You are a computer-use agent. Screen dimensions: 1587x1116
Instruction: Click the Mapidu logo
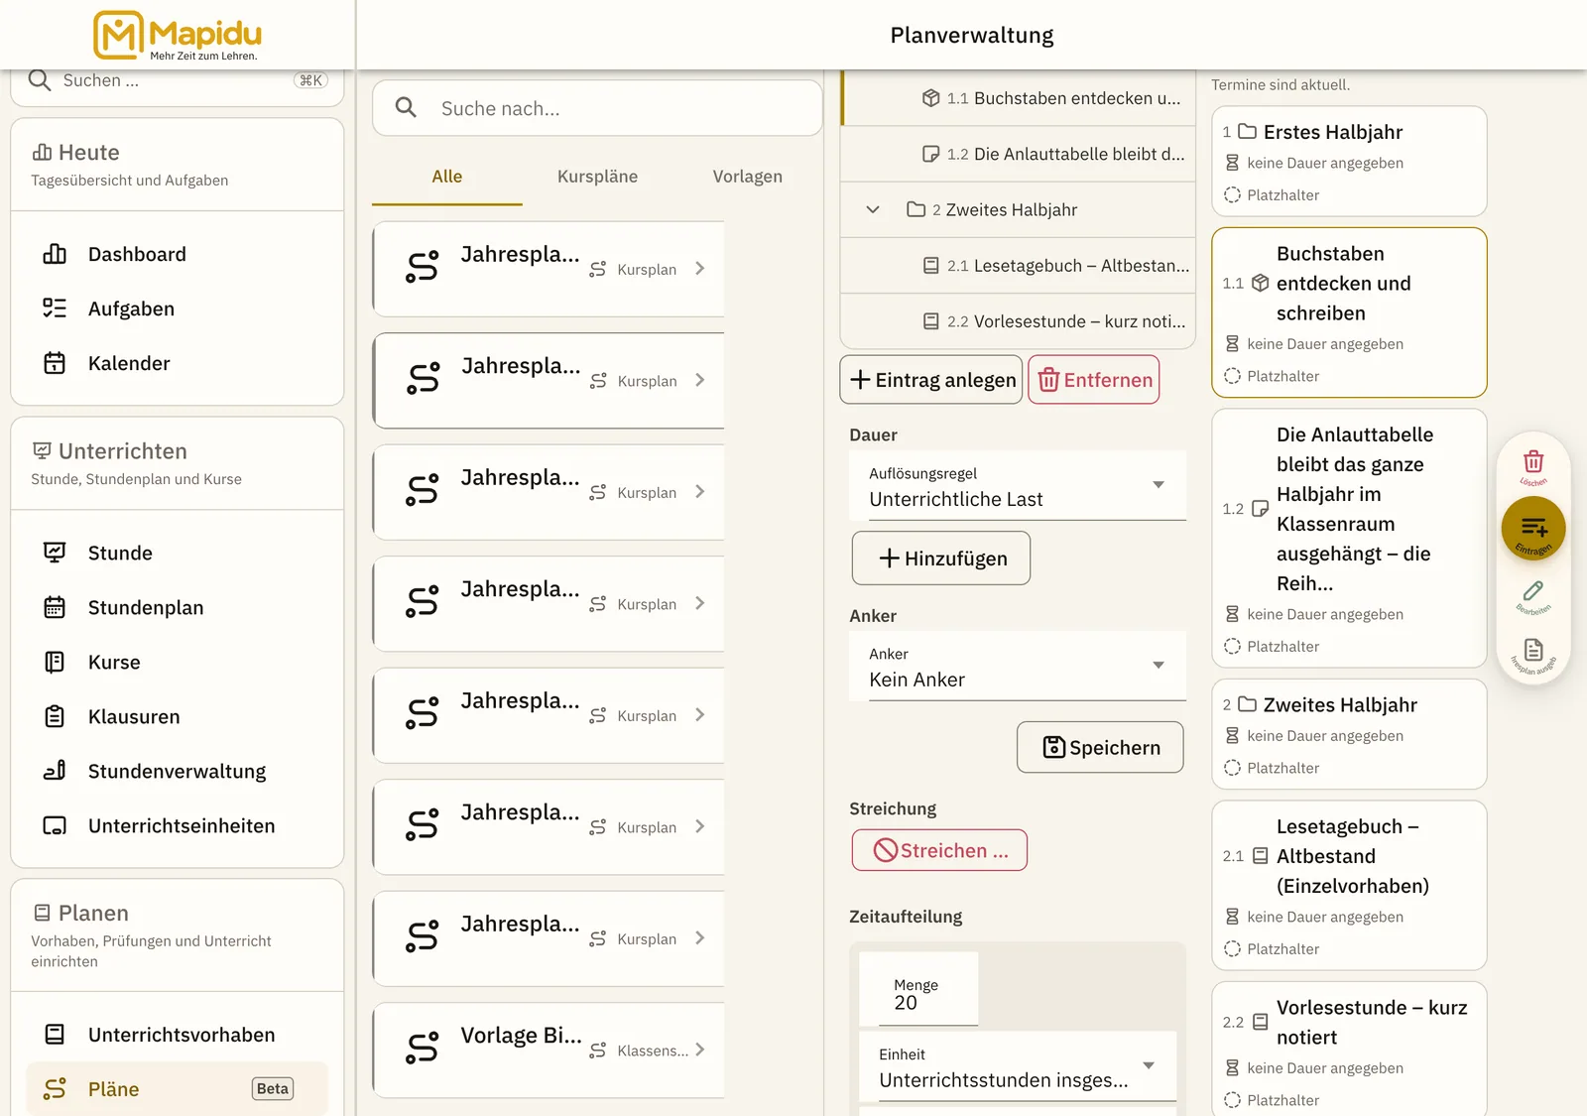pyautogui.click(x=178, y=36)
